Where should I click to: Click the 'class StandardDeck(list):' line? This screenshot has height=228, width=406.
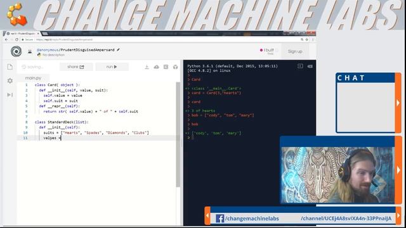pyautogui.click(x=62, y=122)
